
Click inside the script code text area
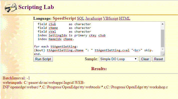click(x=97, y=39)
